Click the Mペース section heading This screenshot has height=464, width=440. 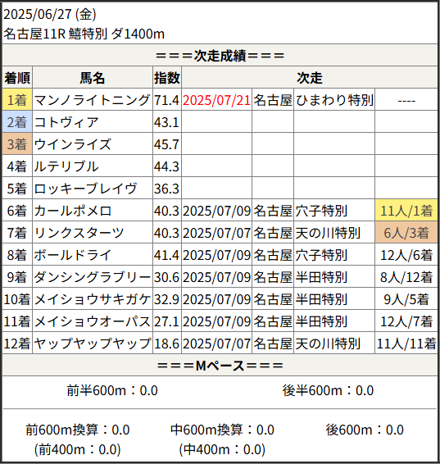220,366
